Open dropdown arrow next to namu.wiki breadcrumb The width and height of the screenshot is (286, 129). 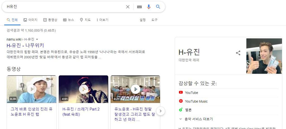point(37,39)
